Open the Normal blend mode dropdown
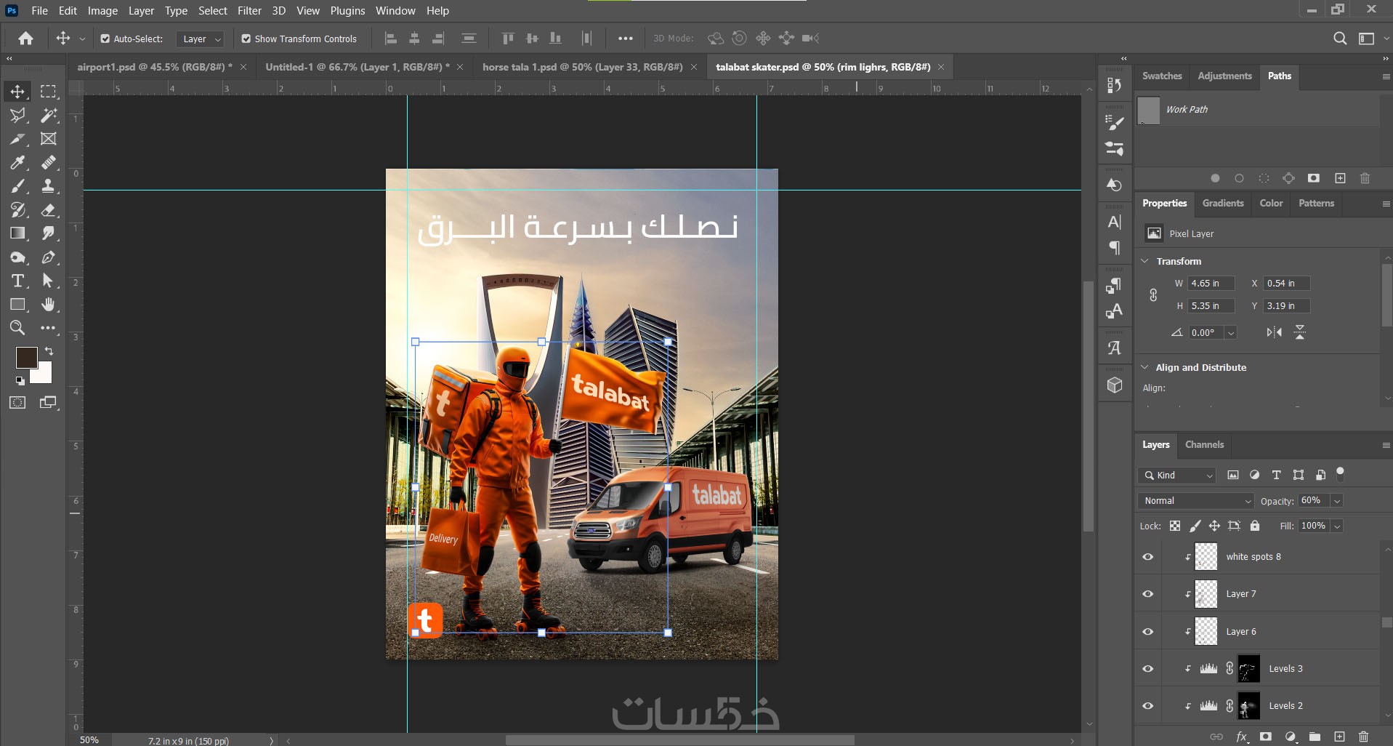Screen dimensions: 1393x746 point(1196,500)
